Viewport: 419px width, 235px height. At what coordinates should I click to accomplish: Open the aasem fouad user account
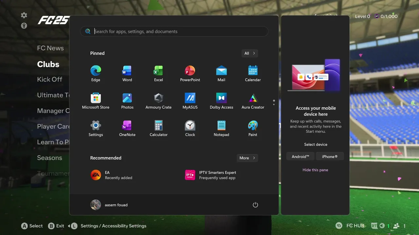tap(109, 205)
